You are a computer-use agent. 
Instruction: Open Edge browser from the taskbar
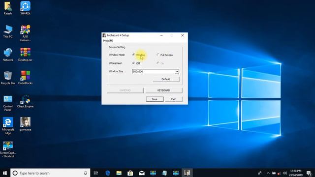tap(108, 173)
